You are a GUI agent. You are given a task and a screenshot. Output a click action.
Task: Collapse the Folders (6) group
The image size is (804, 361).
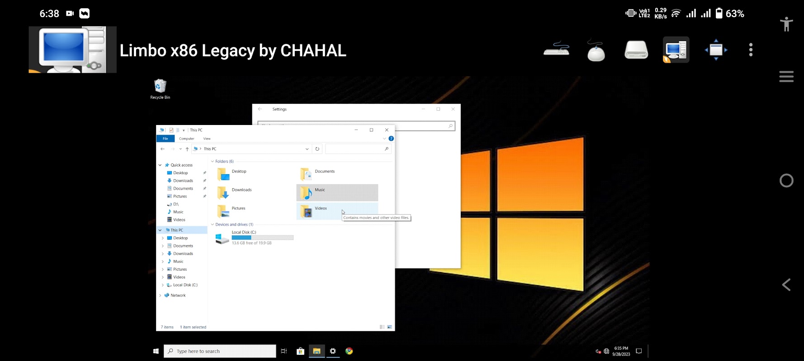[213, 162]
